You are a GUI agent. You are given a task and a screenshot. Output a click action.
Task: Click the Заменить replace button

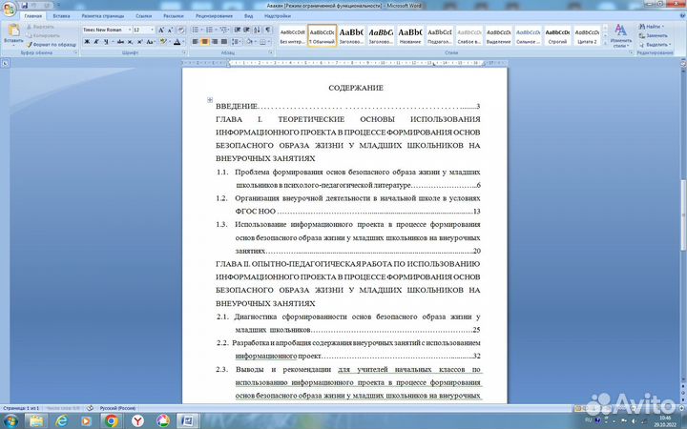[654, 35]
